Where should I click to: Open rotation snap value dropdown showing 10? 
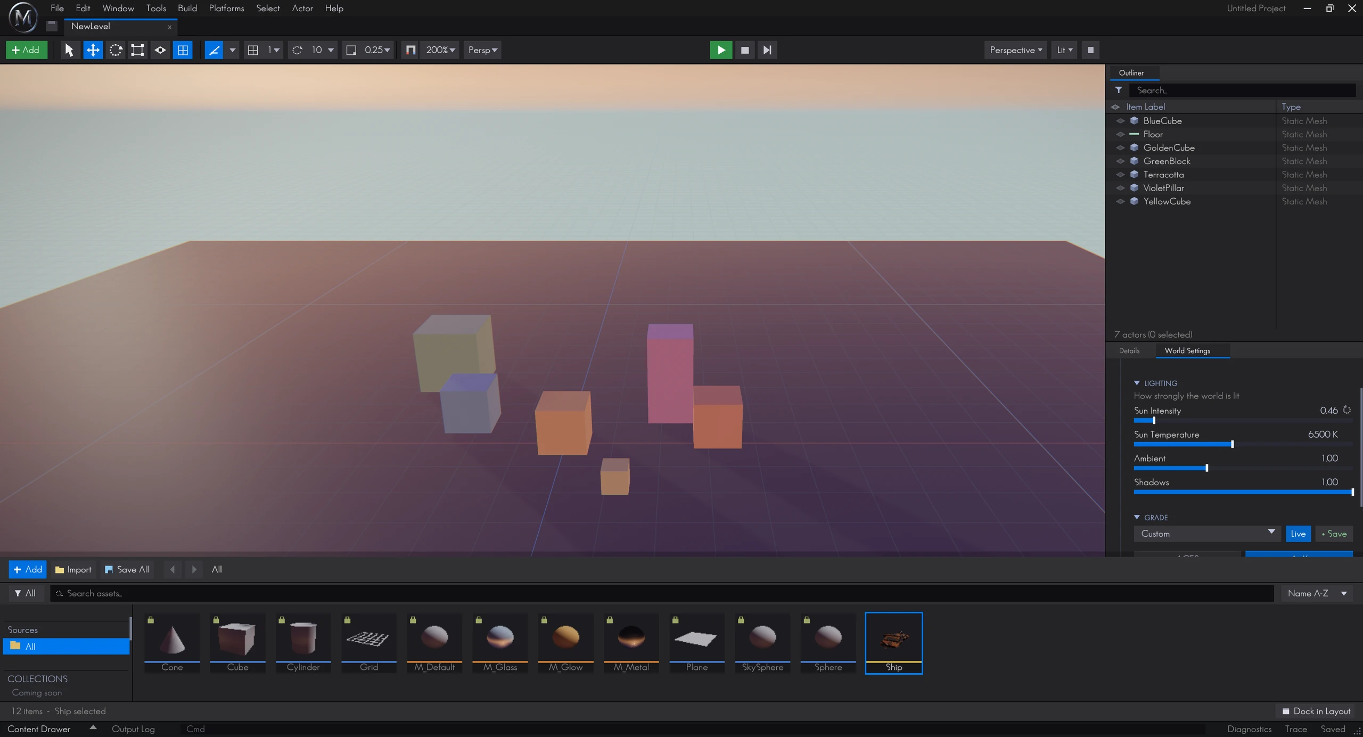click(323, 50)
